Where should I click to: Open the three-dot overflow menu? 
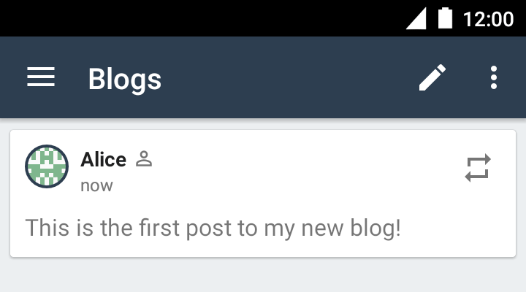click(493, 77)
